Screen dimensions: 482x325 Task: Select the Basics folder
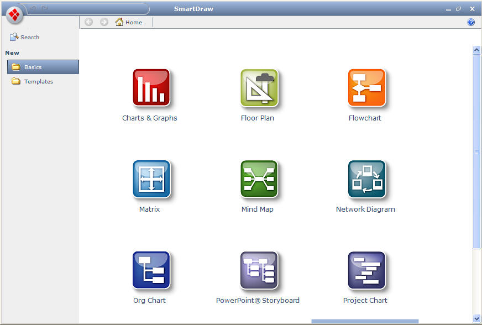click(33, 66)
